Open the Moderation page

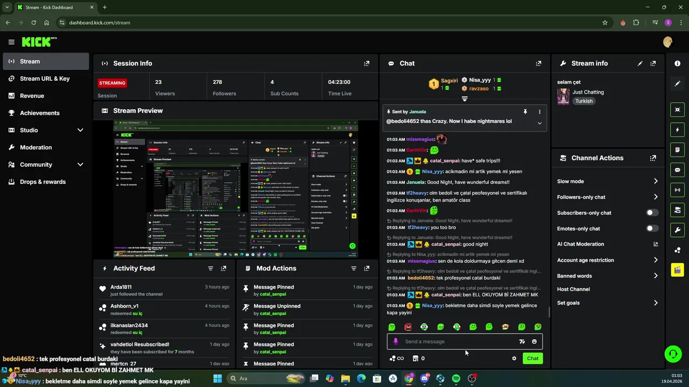point(45,147)
